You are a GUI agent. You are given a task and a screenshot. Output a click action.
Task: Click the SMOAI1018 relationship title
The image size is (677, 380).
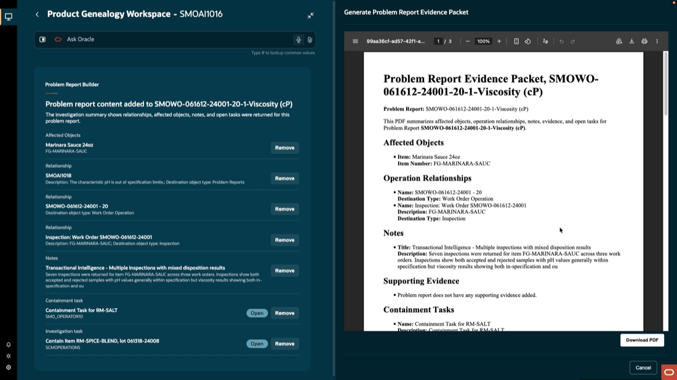58,176
